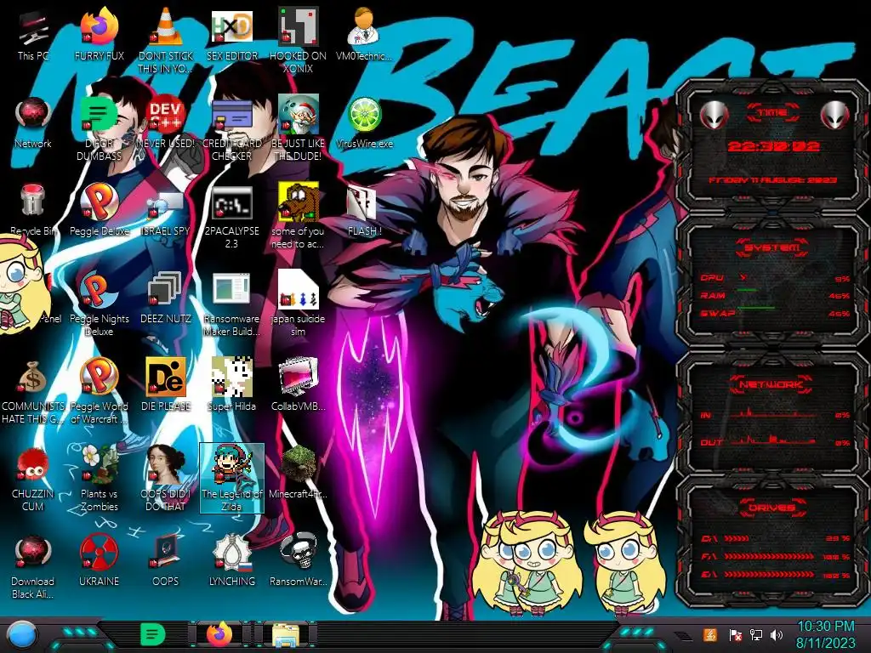Image resolution: width=871 pixels, height=653 pixels.
Task: Click the DRIVES widget header
Action: click(x=772, y=508)
